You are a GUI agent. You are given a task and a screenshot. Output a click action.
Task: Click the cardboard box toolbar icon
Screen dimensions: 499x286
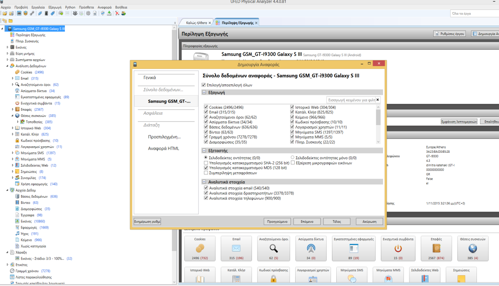pos(26,13)
